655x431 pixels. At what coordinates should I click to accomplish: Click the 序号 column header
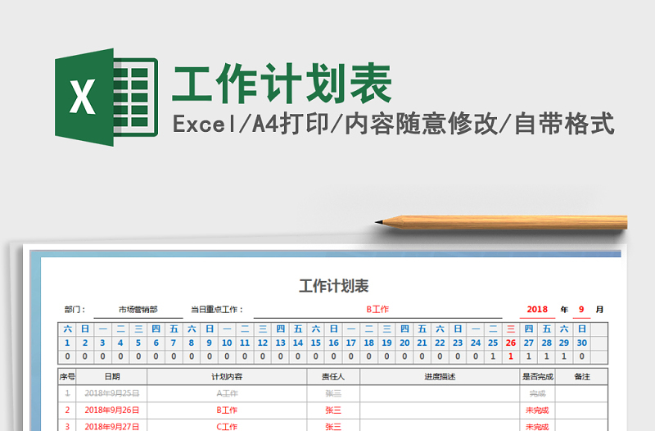coord(67,377)
